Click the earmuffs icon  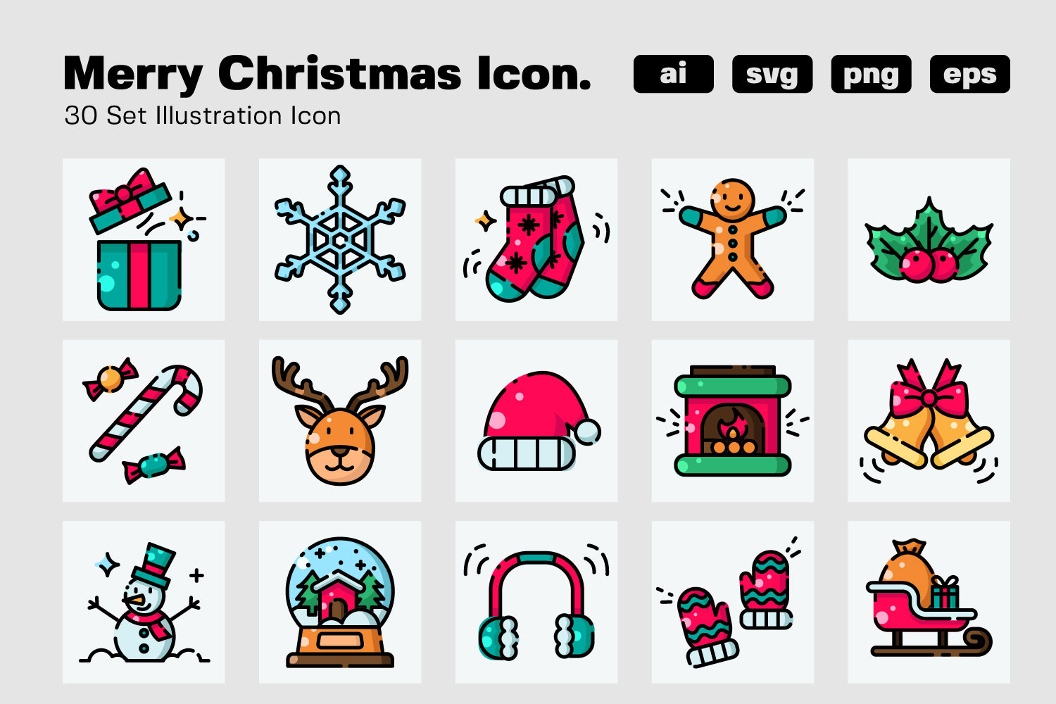pyautogui.click(x=536, y=602)
